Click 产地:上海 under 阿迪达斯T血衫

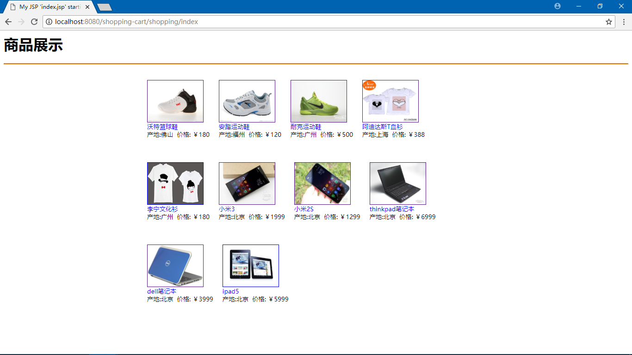tap(375, 135)
